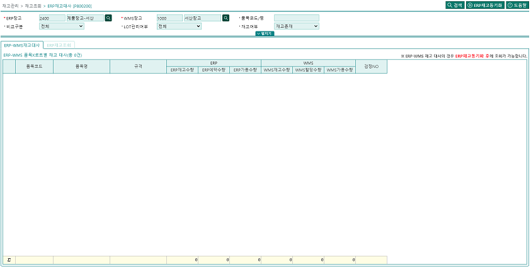Image resolution: width=531 pixels, height=269 pixels.
Task: Switch to the ERP재고조회 tab
Action: [59, 45]
